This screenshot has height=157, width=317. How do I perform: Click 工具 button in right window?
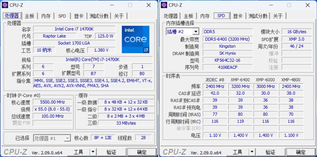(x=237, y=152)
